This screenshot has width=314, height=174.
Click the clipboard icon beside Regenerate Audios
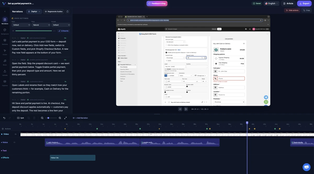(x=68, y=12)
